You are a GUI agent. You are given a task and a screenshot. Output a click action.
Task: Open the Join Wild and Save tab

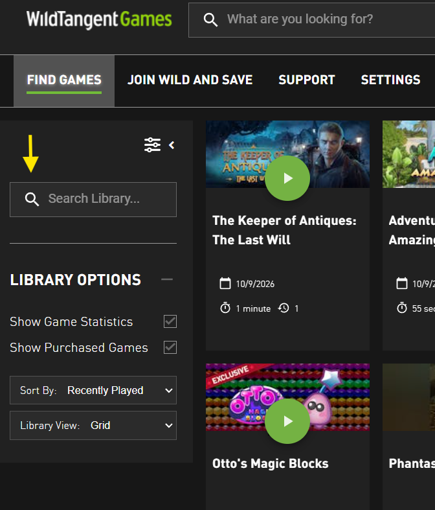pyautogui.click(x=190, y=80)
